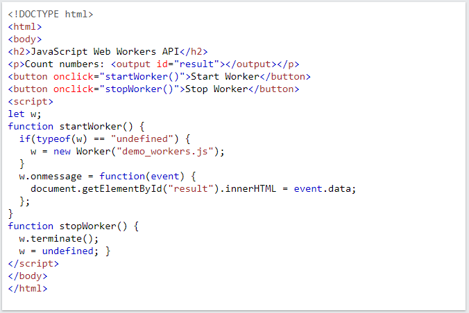Image resolution: width=469 pixels, height=313 pixels.
Task: Click the if(typeof(w) == "undefined") line
Action: coord(105,139)
